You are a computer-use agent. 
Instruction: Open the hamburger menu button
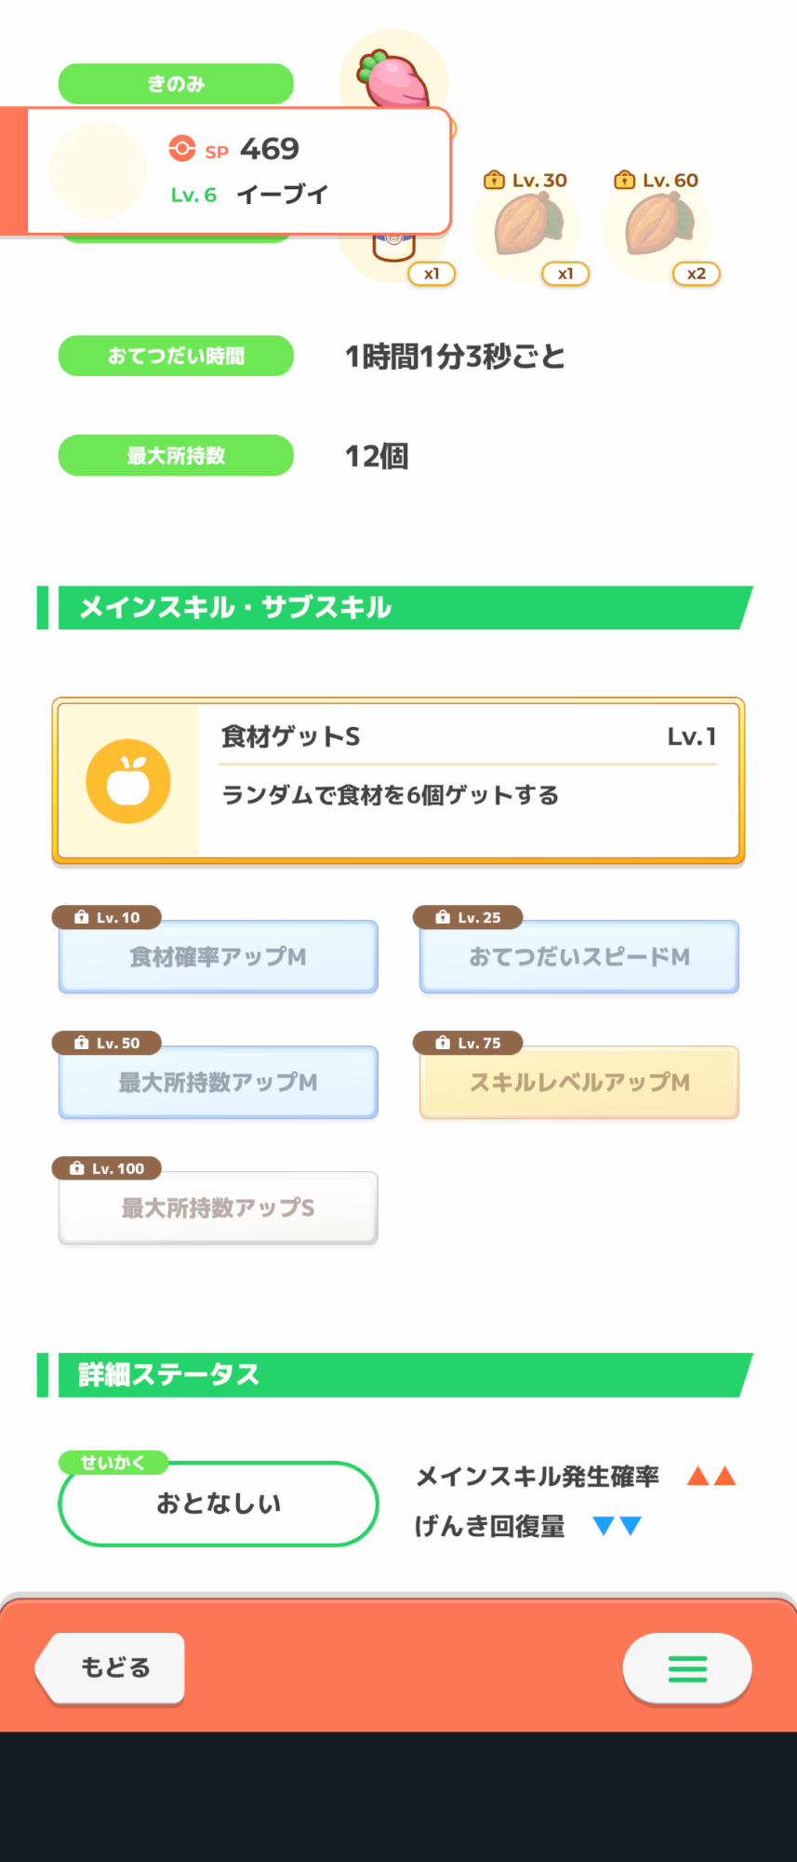(x=687, y=1668)
